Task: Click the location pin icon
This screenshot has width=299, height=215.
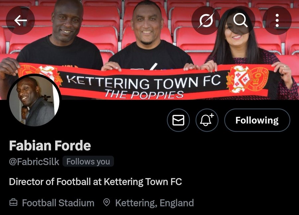Action: (x=107, y=203)
